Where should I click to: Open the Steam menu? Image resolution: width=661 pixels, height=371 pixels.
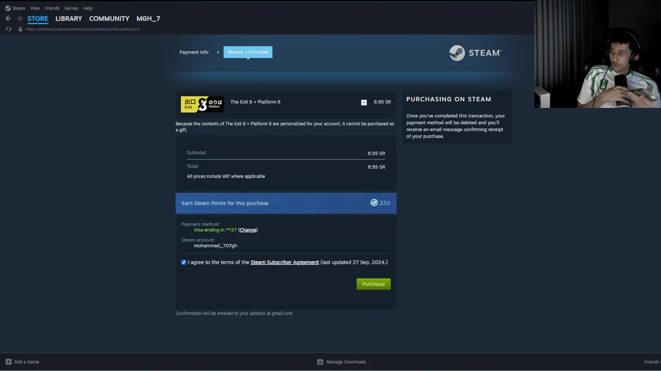click(x=19, y=8)
